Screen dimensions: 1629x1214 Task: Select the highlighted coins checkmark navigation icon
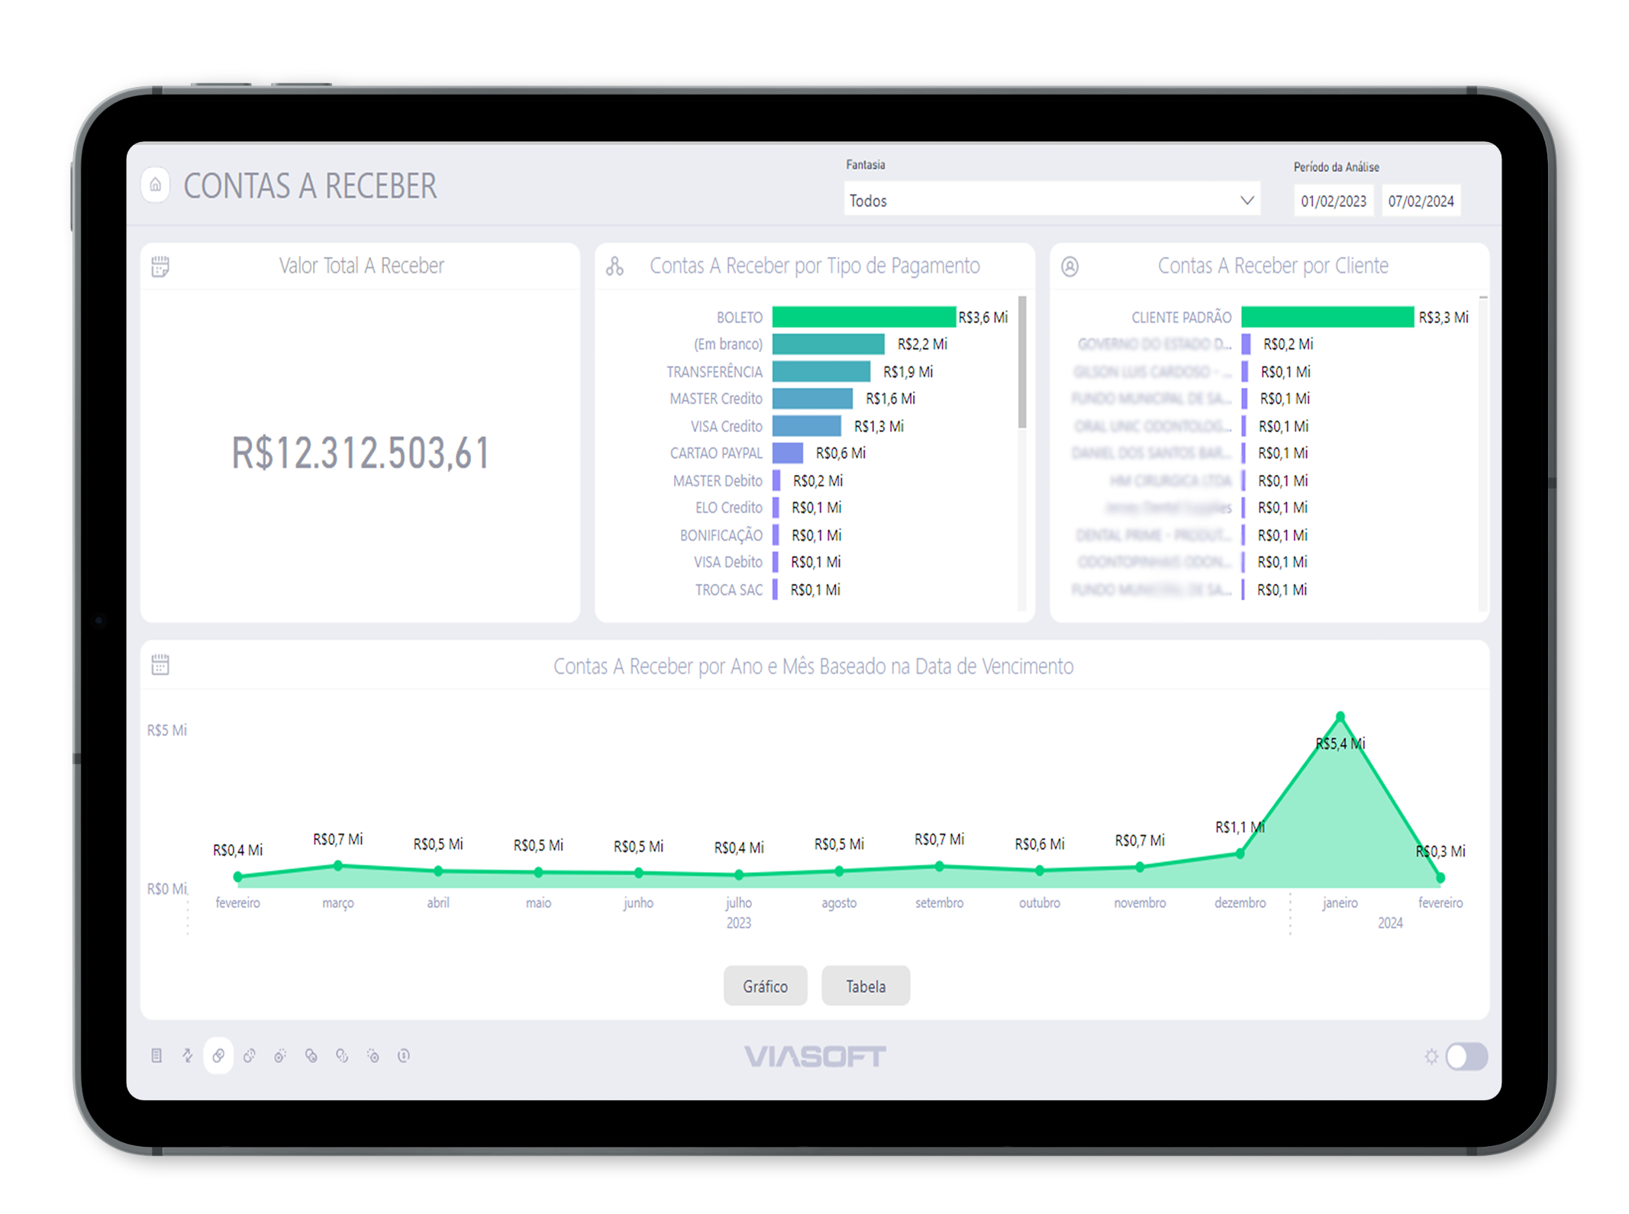[218, 1055]
